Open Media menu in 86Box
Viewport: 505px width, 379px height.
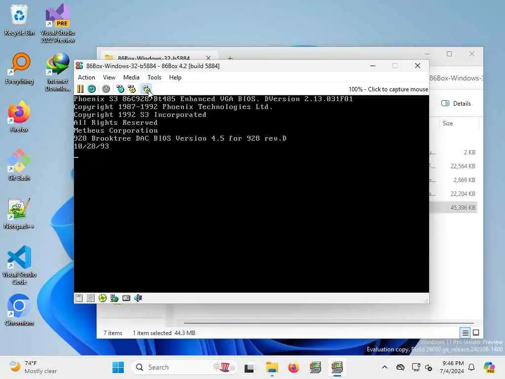(131, 77)
